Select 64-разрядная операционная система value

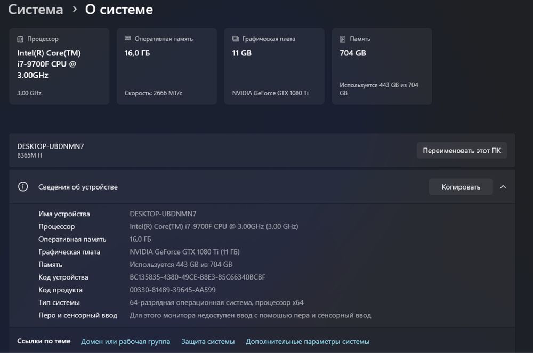[x=216, y=302]
